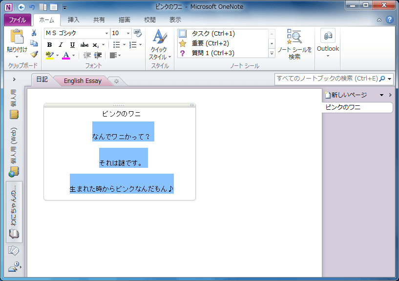Switch to the 校閲 ribbon tab
The image size is (399, 281).
pos(149,20)
